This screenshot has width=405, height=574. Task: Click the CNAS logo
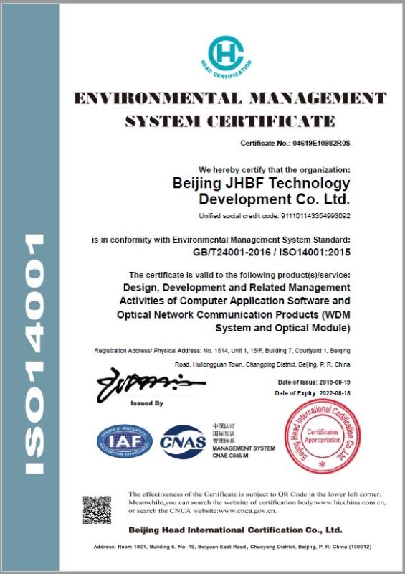pyautogui.click(x=183, y=442)
